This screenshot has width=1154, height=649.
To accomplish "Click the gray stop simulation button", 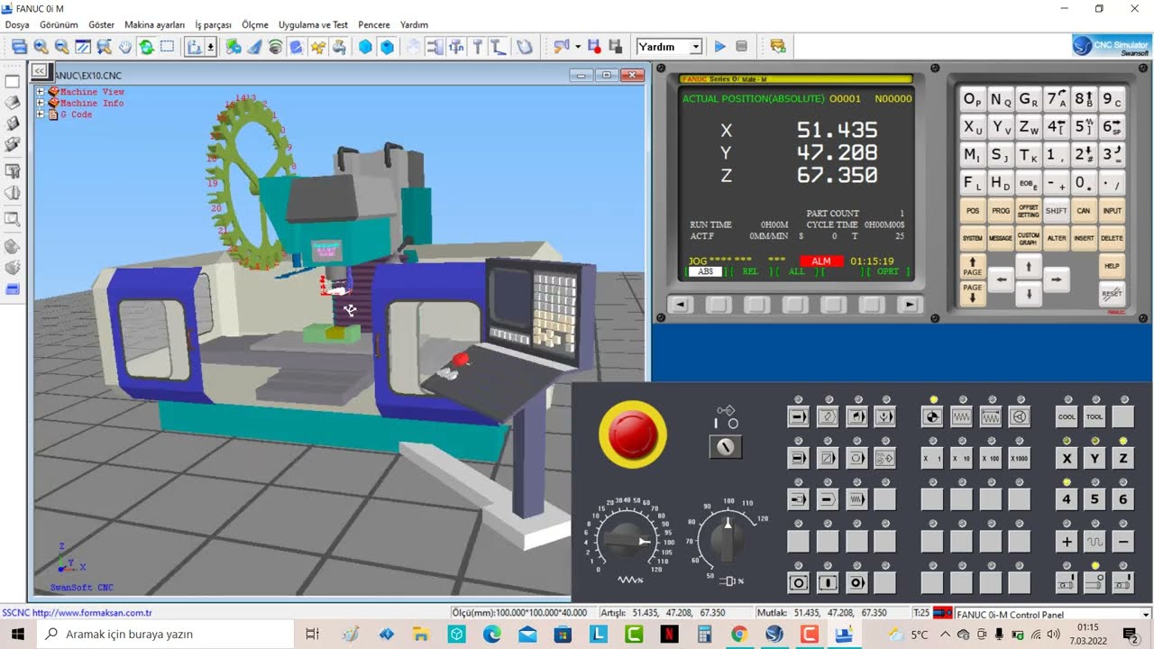I will click(741, 46).
